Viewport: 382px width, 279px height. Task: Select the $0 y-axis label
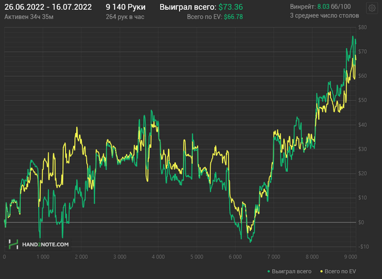coord(361,222)
